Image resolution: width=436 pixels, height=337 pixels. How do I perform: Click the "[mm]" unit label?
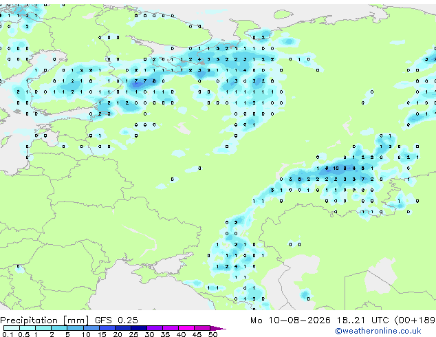click(x=76, y=320)
